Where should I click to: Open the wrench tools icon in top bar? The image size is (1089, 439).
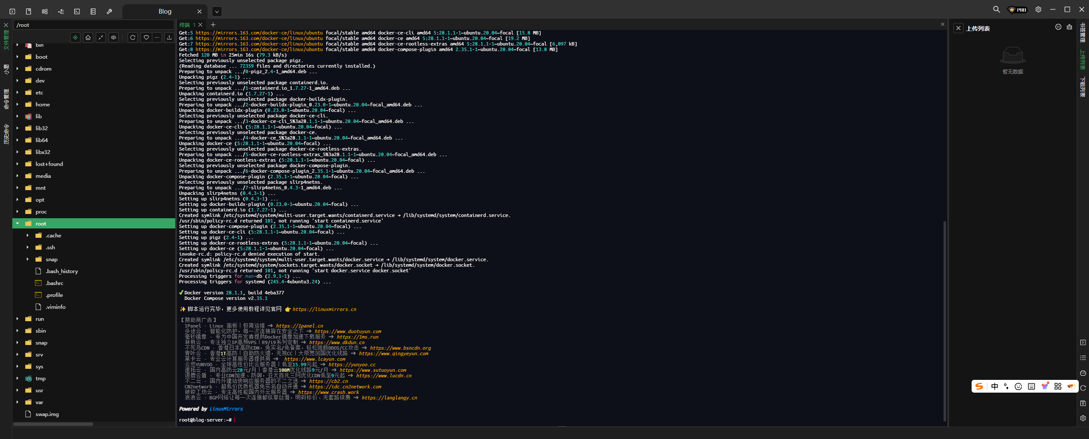tap(109, 11)
